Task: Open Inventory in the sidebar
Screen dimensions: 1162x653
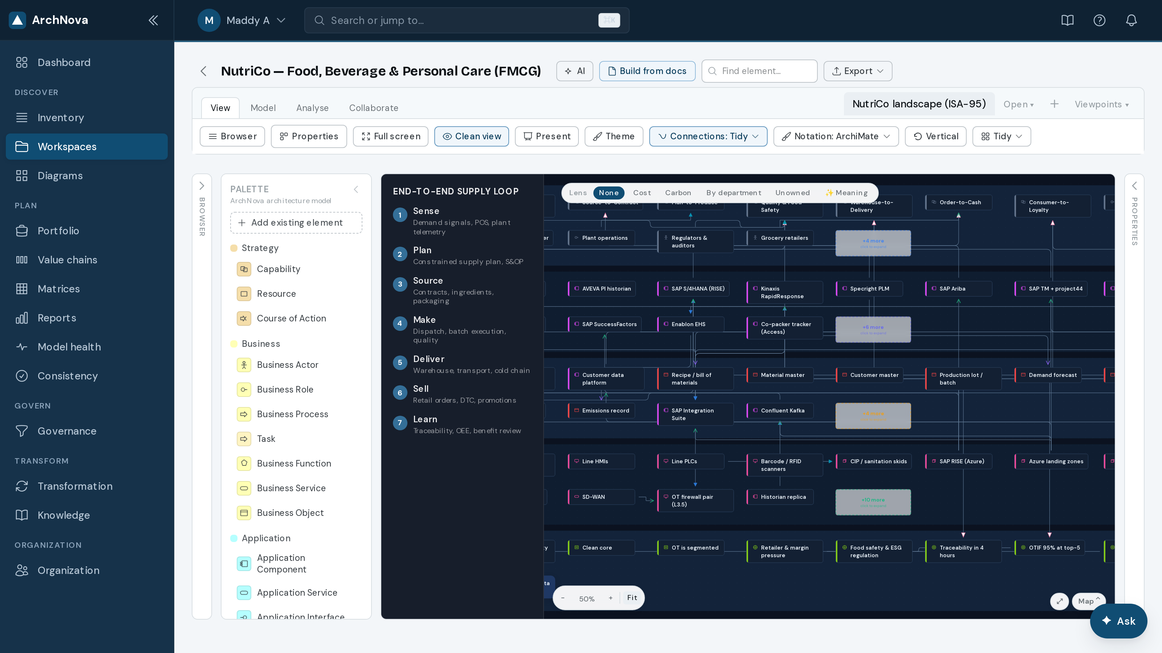Action: 87,118
